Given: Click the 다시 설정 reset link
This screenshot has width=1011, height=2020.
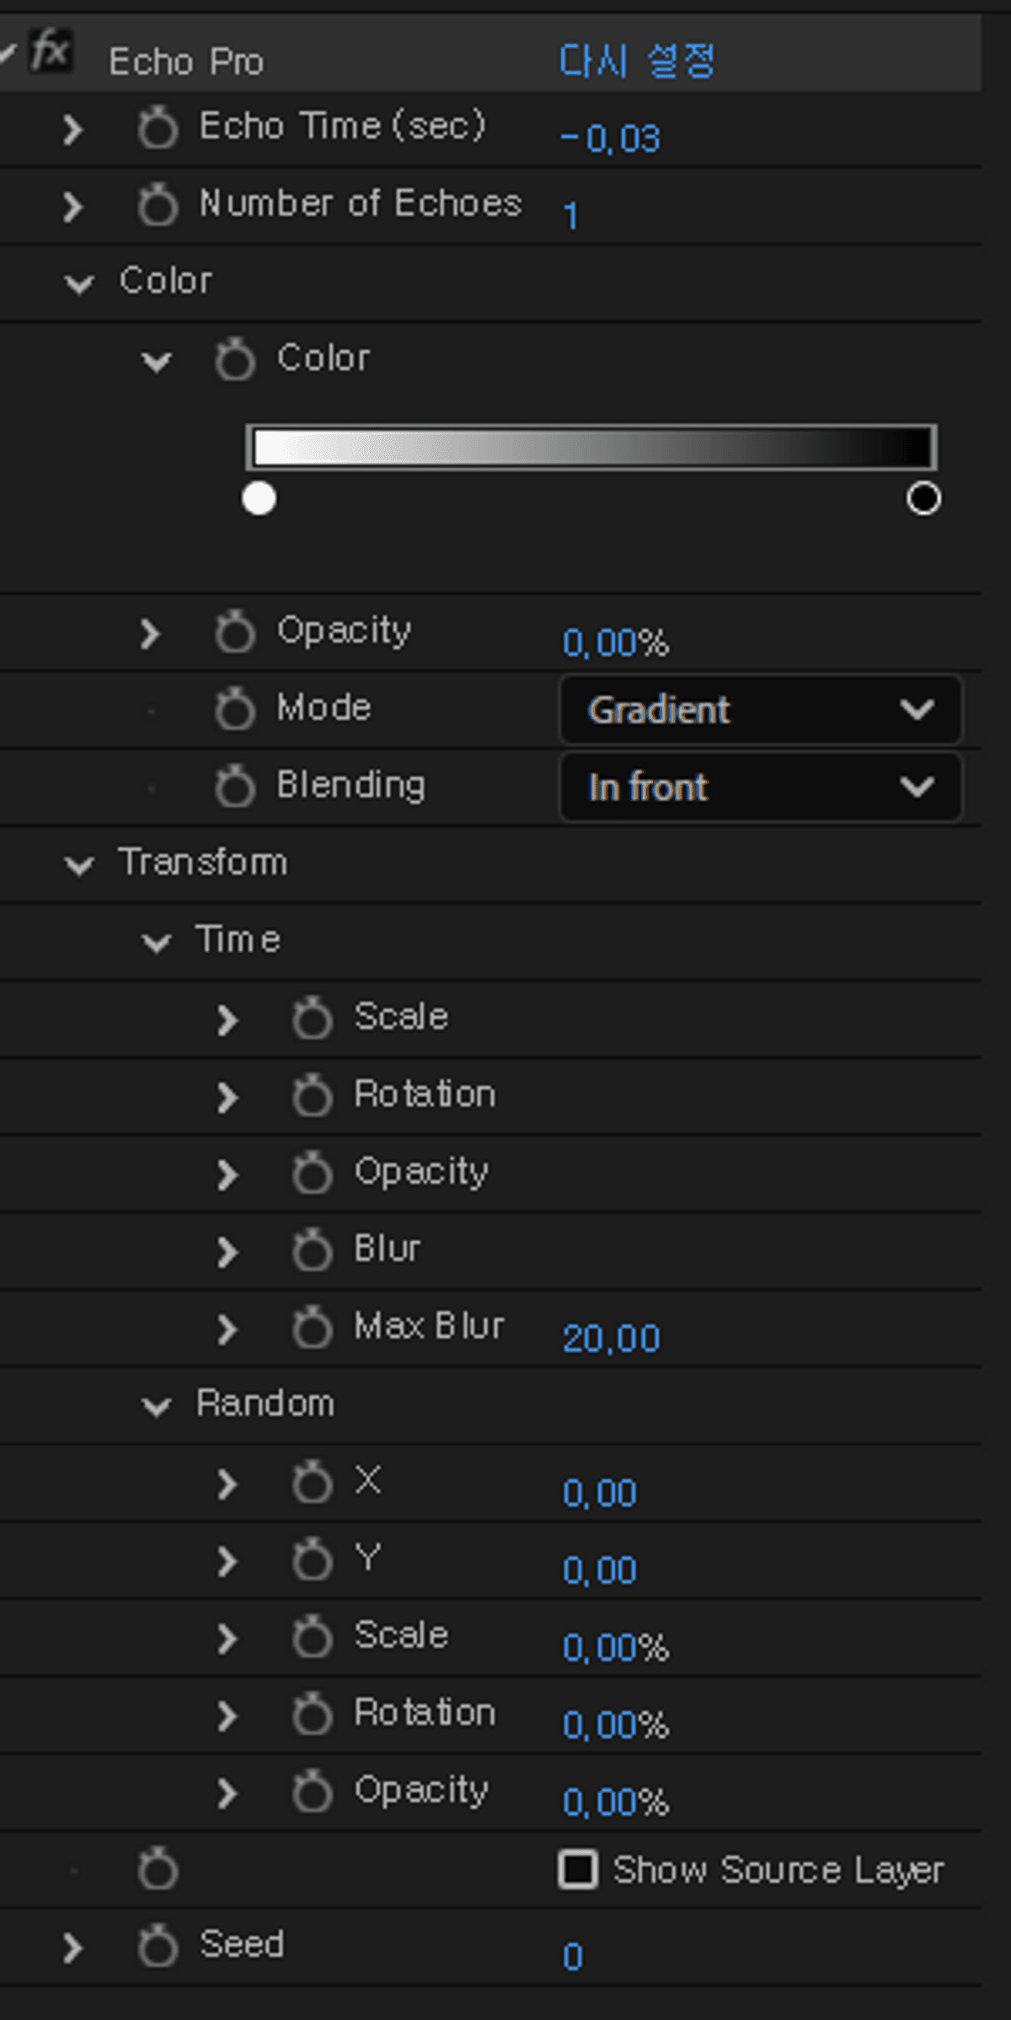Looking at the screenshot, I should pyautogui.click(x=637, y=62).
